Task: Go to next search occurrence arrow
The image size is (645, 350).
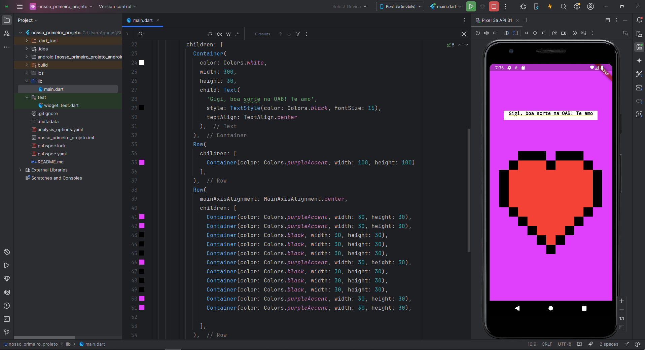Action: pos(289,34)
